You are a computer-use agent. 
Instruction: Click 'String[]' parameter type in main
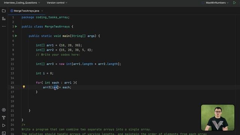pos(78,36)
